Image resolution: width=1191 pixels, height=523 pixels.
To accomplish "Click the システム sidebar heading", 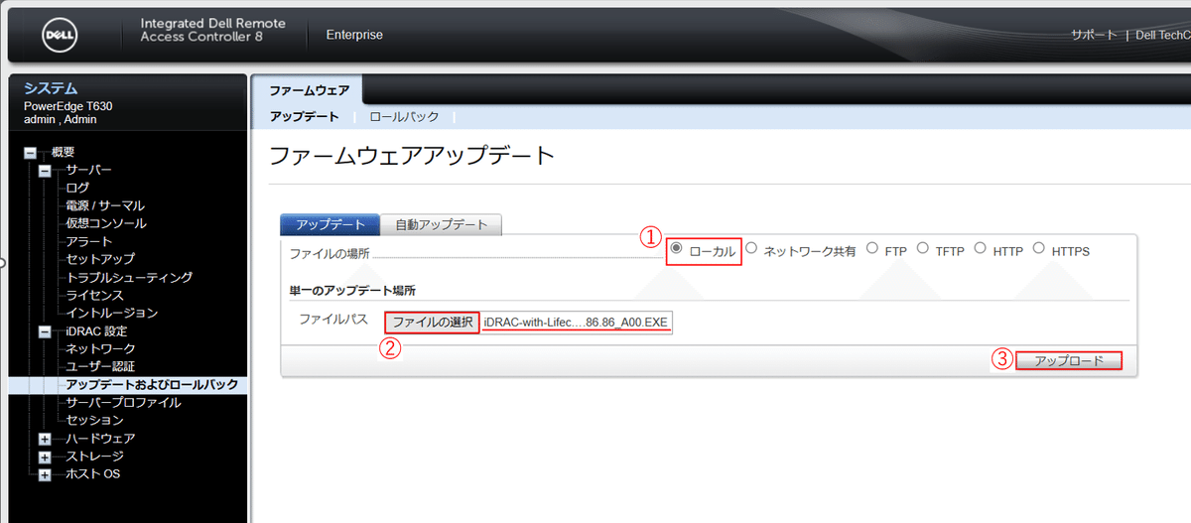I will pos(51,88).
